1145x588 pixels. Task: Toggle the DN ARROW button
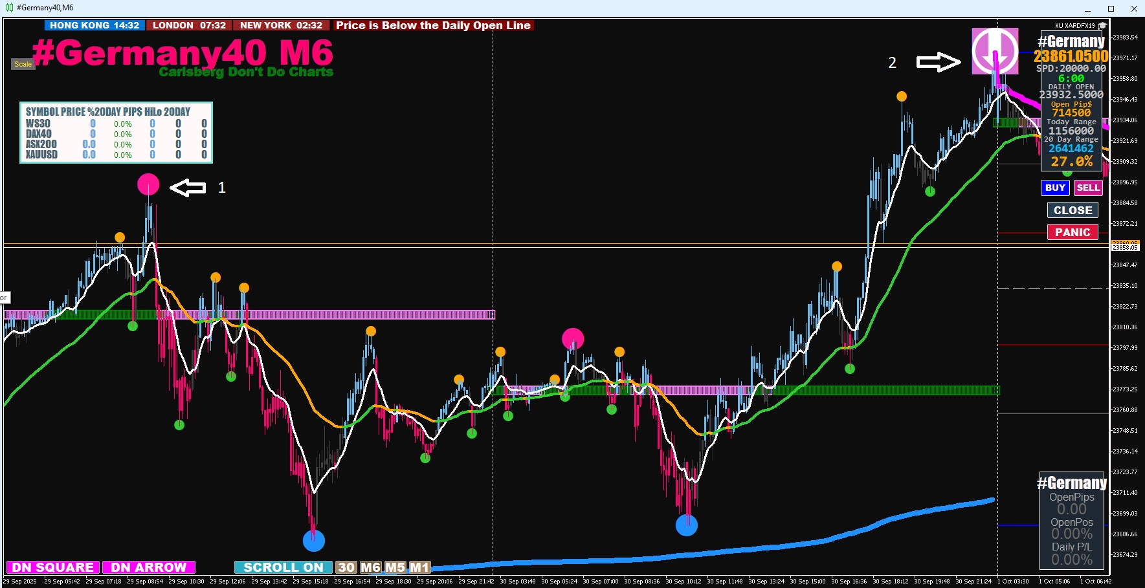[x=149, y=567]
